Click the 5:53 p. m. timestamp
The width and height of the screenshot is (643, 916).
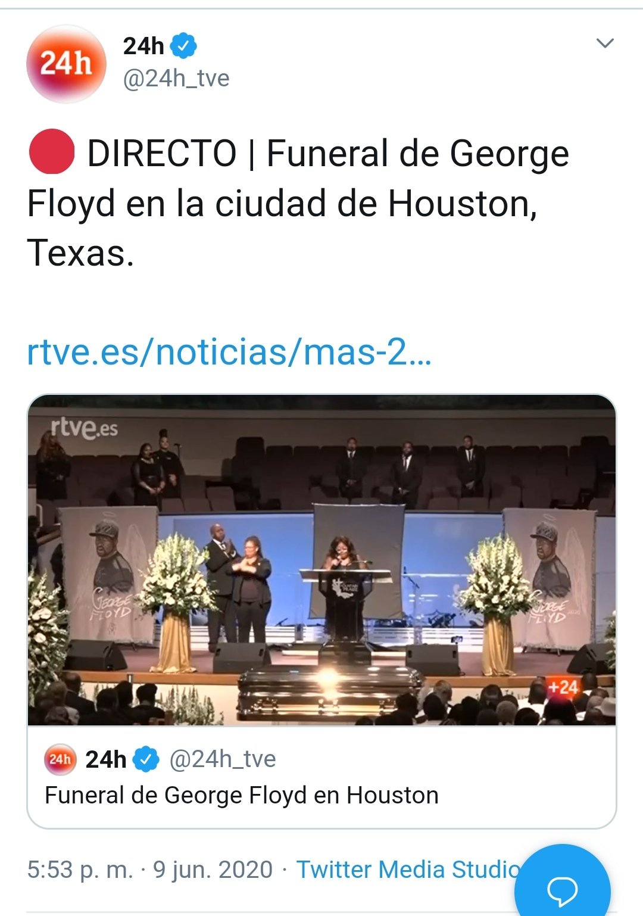click(80, 870)
